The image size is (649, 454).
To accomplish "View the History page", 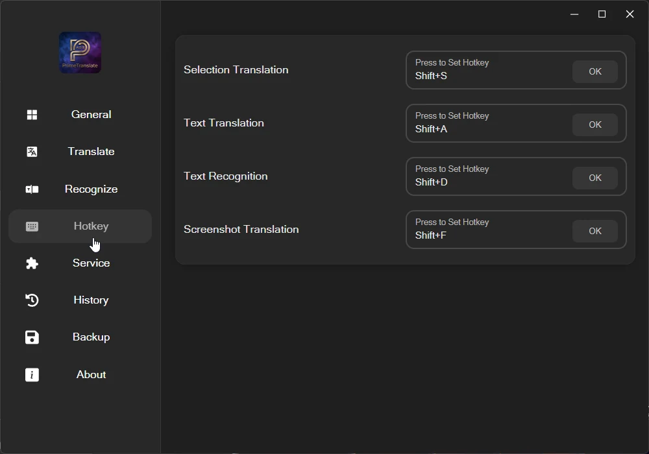I will pyautogui.click(x=80, y=300).
